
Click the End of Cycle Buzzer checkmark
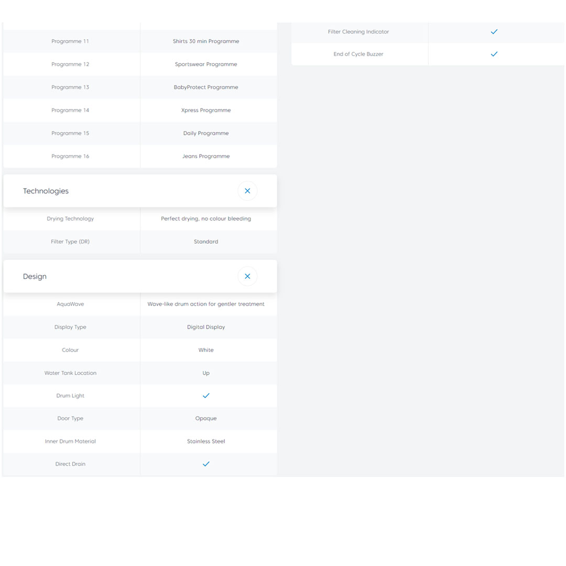(494, 54)
